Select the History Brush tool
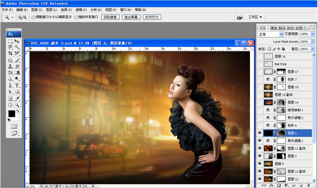Image resolution: width=318 pixels, height=188 pixels. tap(17, 66)
